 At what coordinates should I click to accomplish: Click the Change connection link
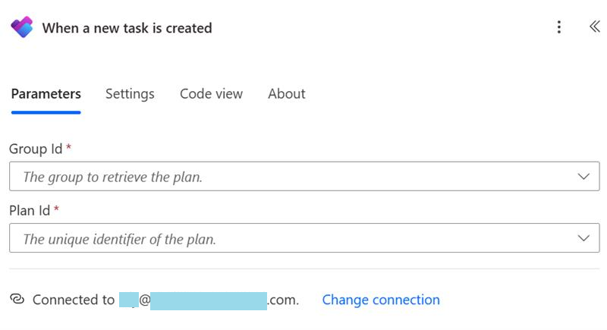click(381, 300)
